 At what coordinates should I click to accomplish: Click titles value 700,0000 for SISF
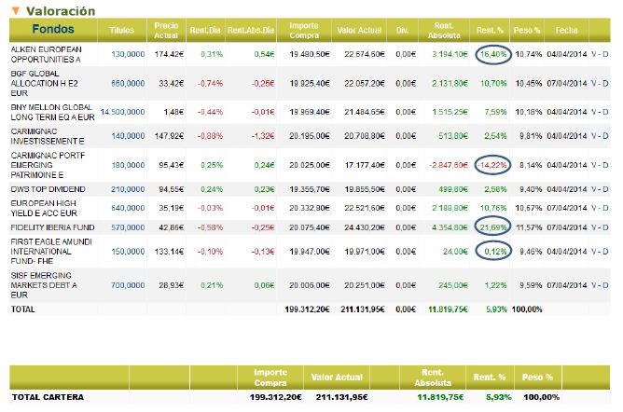[128, 285]
